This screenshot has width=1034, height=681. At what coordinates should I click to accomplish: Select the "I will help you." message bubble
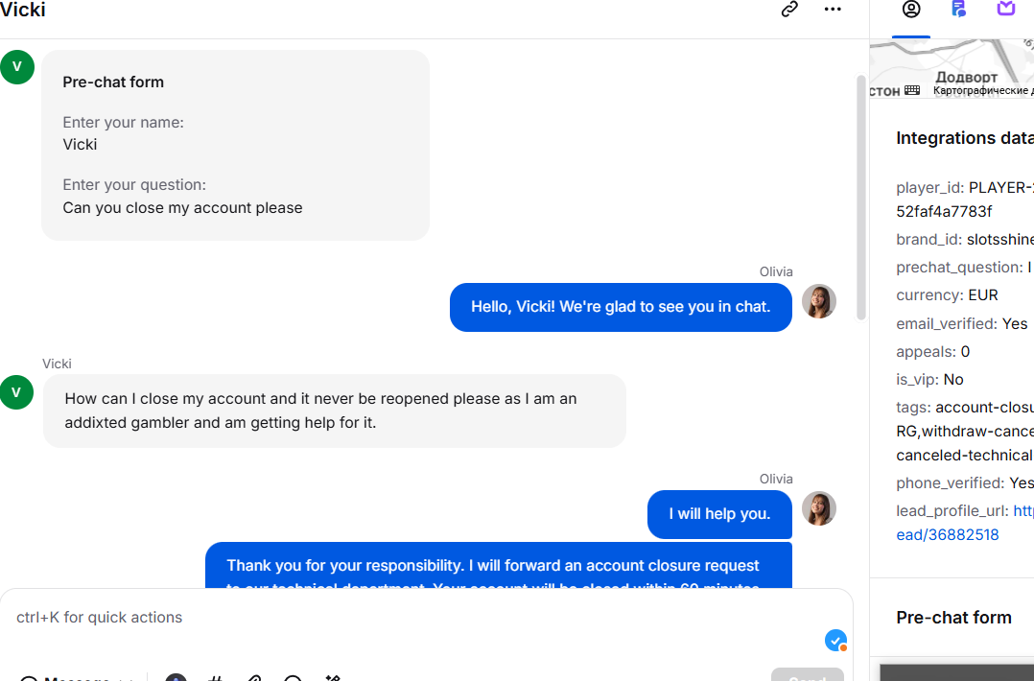point(719,514)
